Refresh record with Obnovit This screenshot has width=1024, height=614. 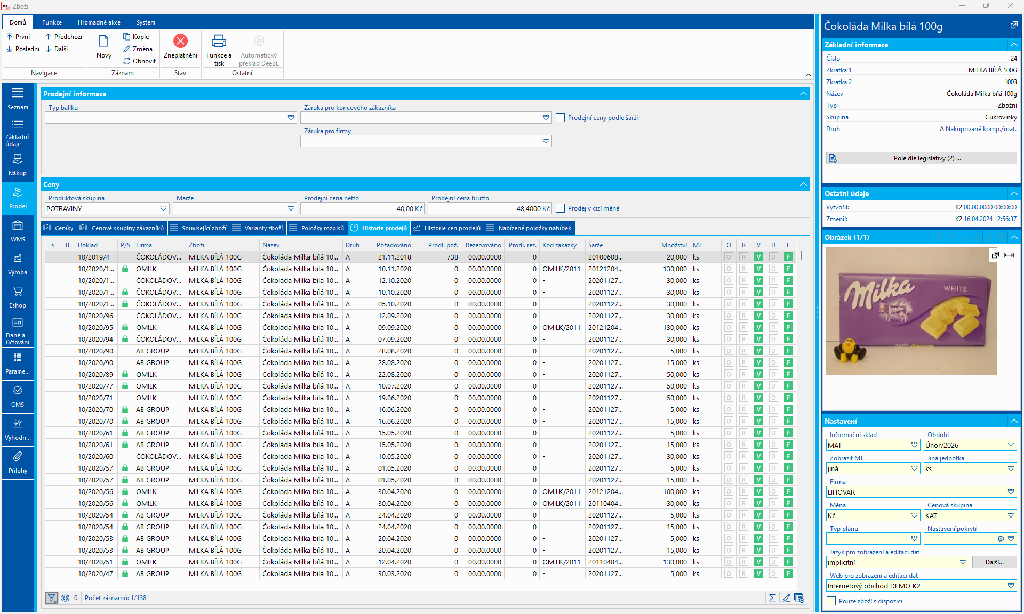(139, 61)
